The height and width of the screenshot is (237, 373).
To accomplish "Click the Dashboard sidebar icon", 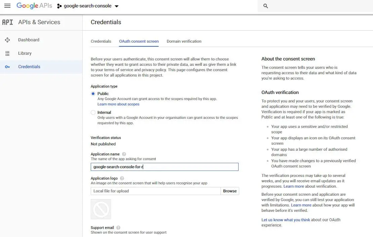I will 7,40.
